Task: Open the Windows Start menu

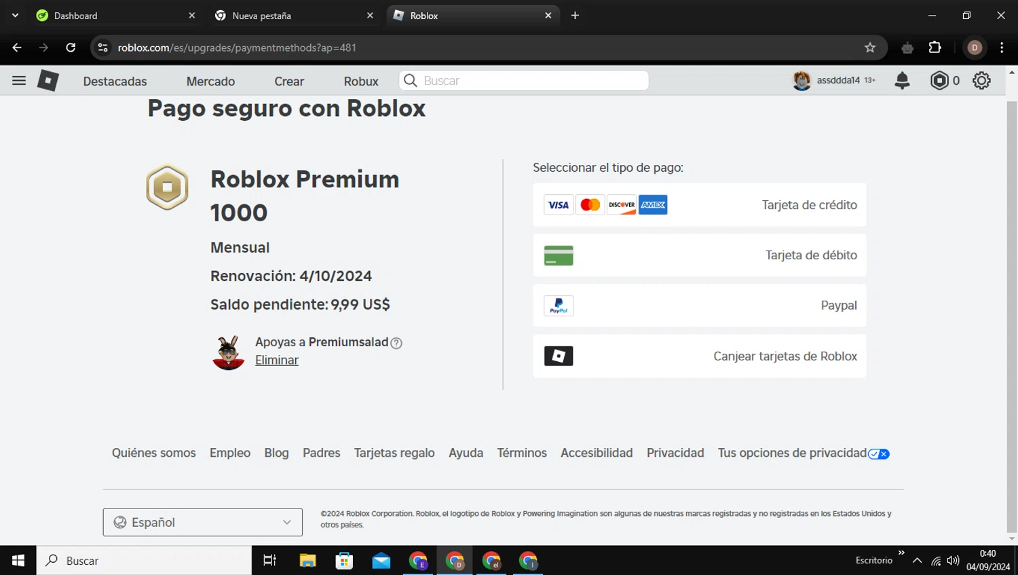Action: coord(18,561)
